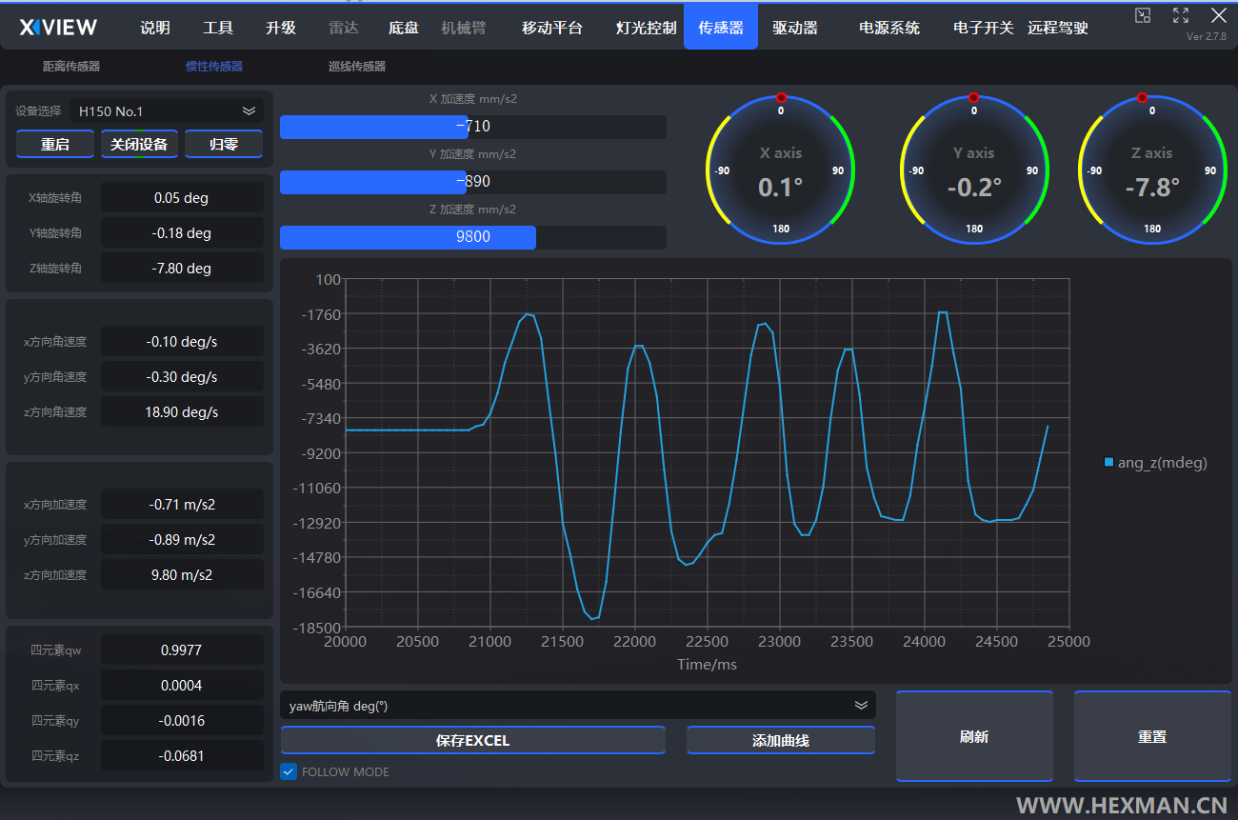Click the ang_z(mdeg) legend label
The width and height of the screenshot is (1238, 820).
coord(1162,463)
